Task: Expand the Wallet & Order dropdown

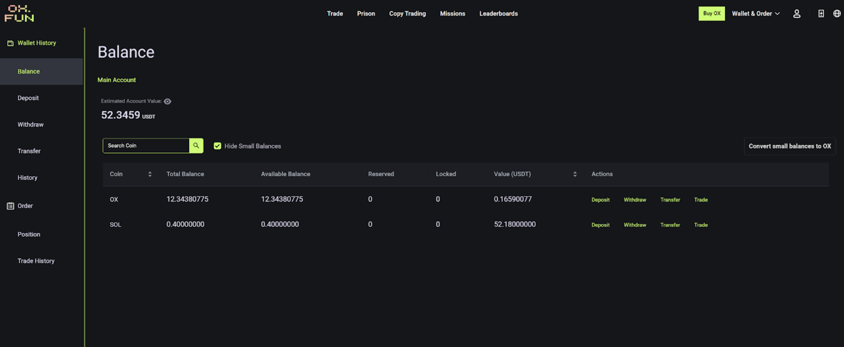Action: (756, 14)
